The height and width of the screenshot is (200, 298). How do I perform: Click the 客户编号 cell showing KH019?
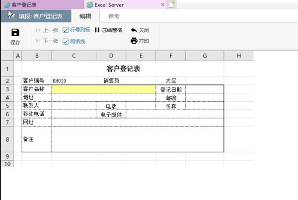(x=74, y=80)
